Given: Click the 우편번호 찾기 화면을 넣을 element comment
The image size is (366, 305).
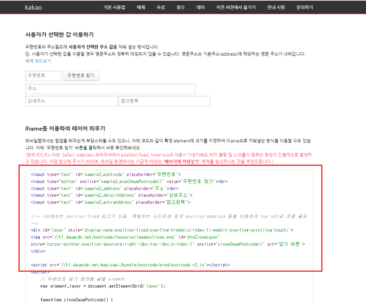Looking at the screenshot, I should [x=82, y=279].
